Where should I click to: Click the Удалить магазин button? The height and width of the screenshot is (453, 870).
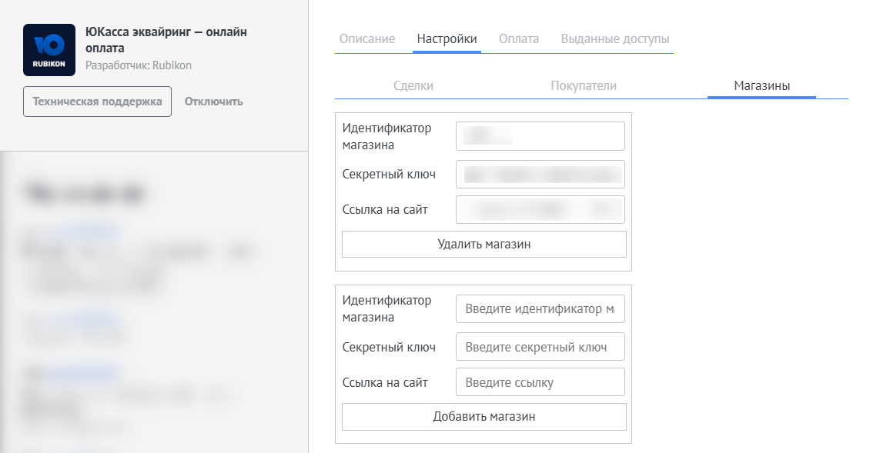484,244
